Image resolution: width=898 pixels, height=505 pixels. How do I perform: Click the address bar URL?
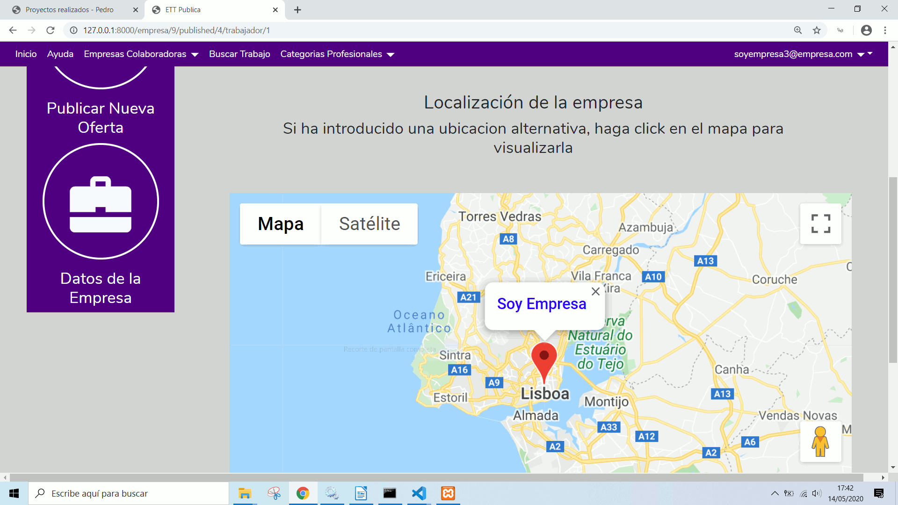click(x=176, y=30)
